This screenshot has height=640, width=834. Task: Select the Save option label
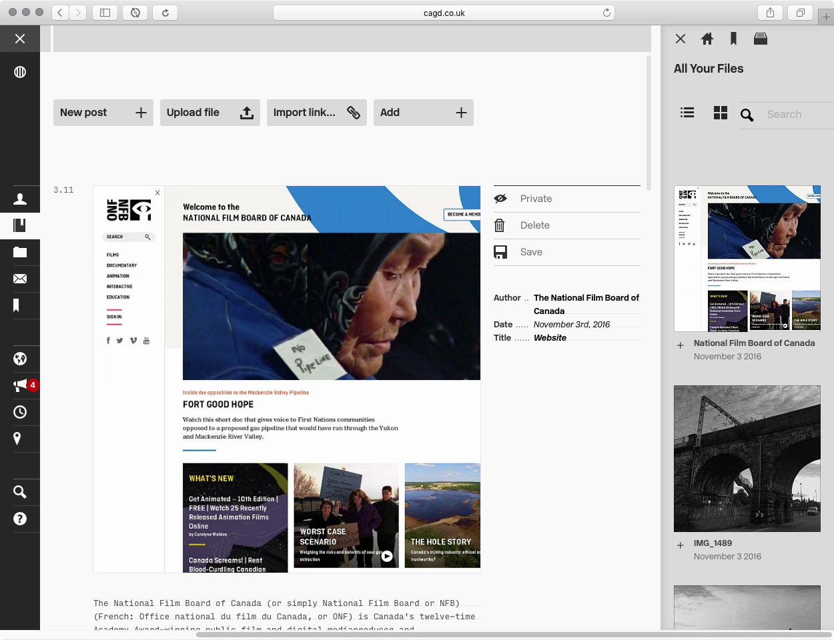click(531, 252)
